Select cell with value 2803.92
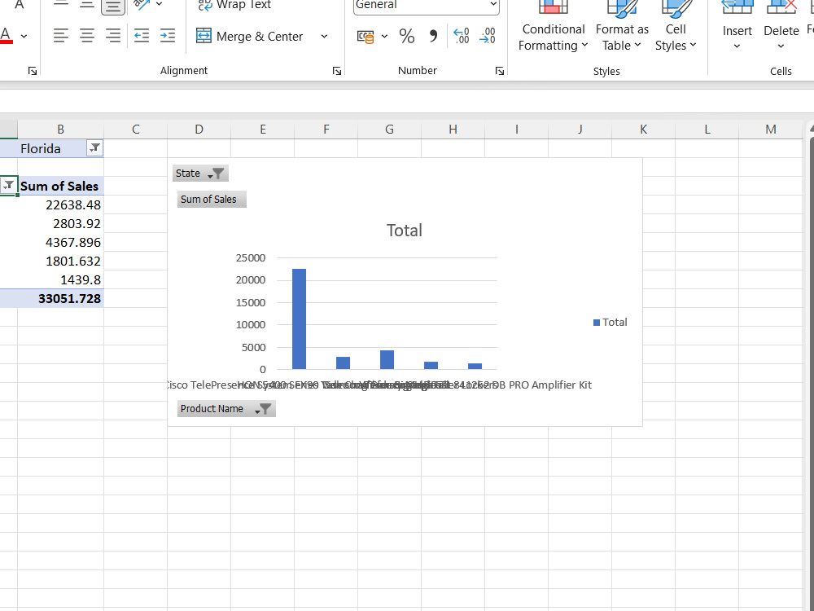 tap(61, 223)
